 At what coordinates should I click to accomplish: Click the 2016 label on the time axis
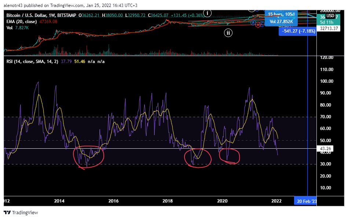113,201
